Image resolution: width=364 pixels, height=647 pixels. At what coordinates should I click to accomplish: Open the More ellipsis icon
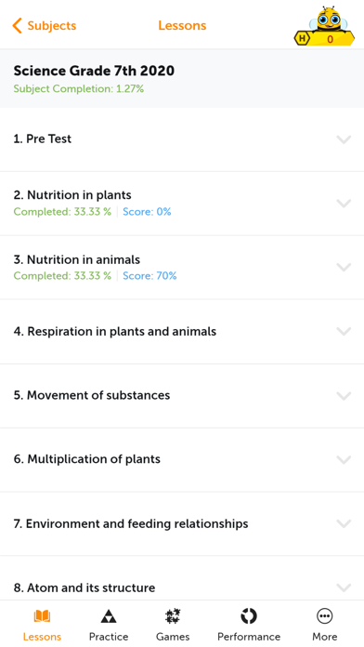click(x=324, y=616)
